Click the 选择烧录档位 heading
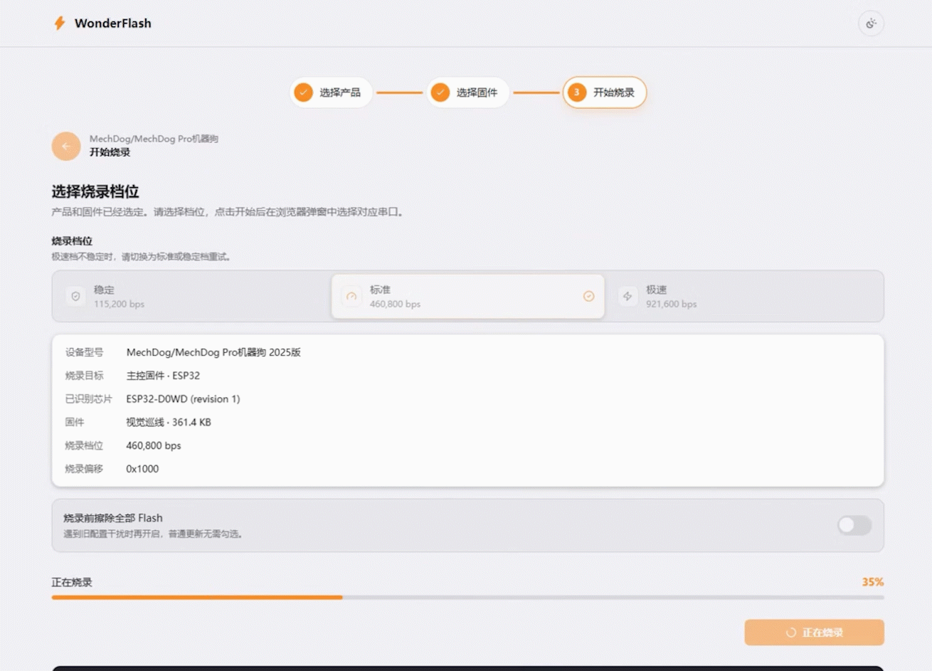The height and width of the screenshot is (671, 932). 95,191
